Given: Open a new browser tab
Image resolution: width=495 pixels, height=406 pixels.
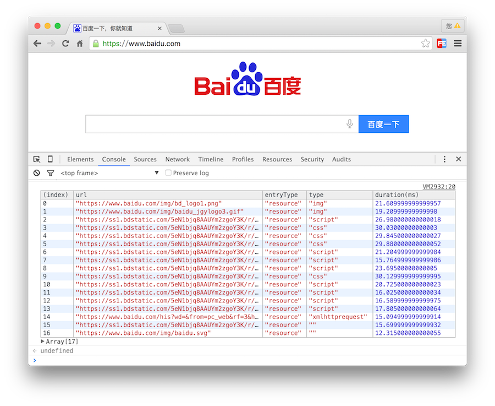Looking at the screenshot, I should click(177, 29).
